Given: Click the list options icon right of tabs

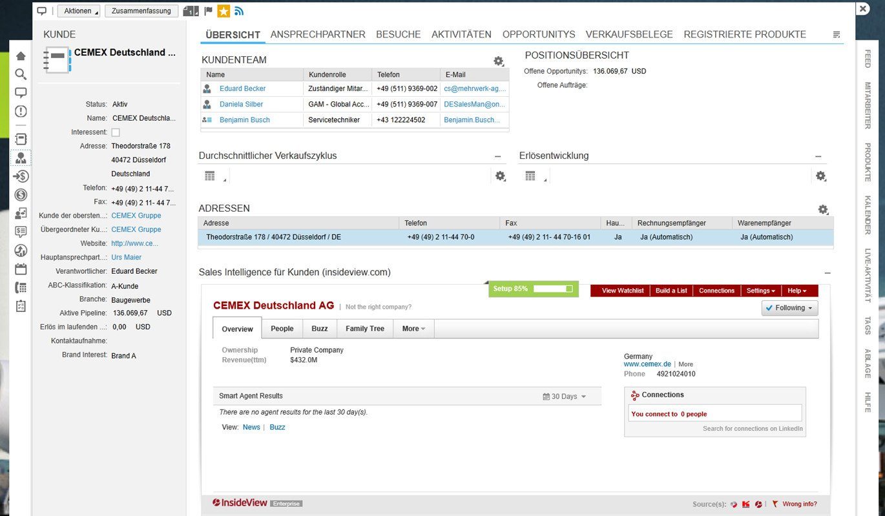Looking at the screenshot, I should coord(837,34).
